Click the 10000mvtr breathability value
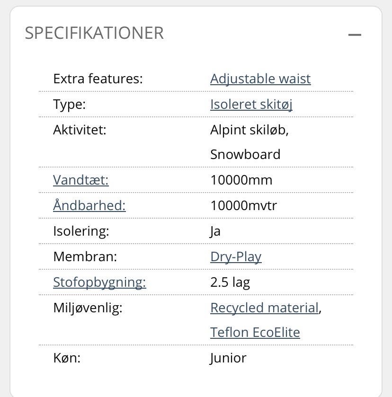The height and width of the screenshot is (397, 392). pyautogui.click(x=243, y=205)
